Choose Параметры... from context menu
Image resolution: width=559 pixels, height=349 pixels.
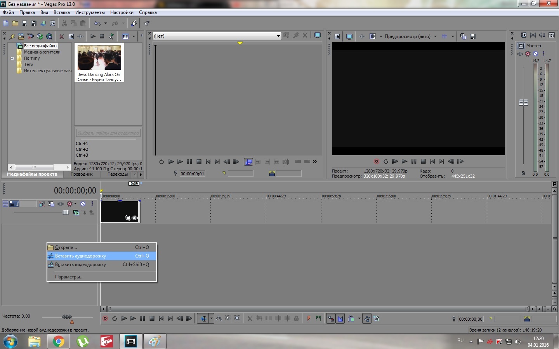click(102, 277)
